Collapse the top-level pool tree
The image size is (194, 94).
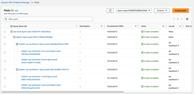click(12, 32)
